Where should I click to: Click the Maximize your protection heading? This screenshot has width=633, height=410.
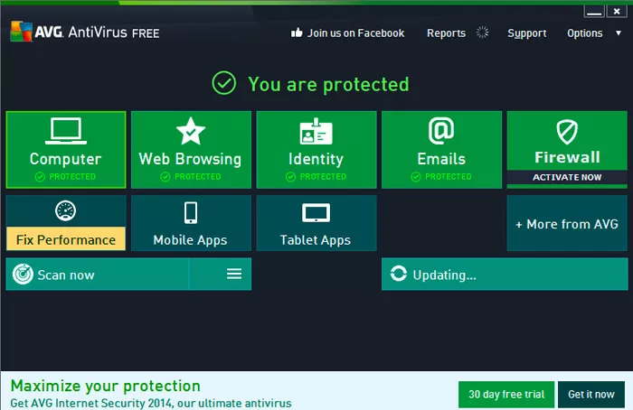pyautogui.click(x=106, y=386)
